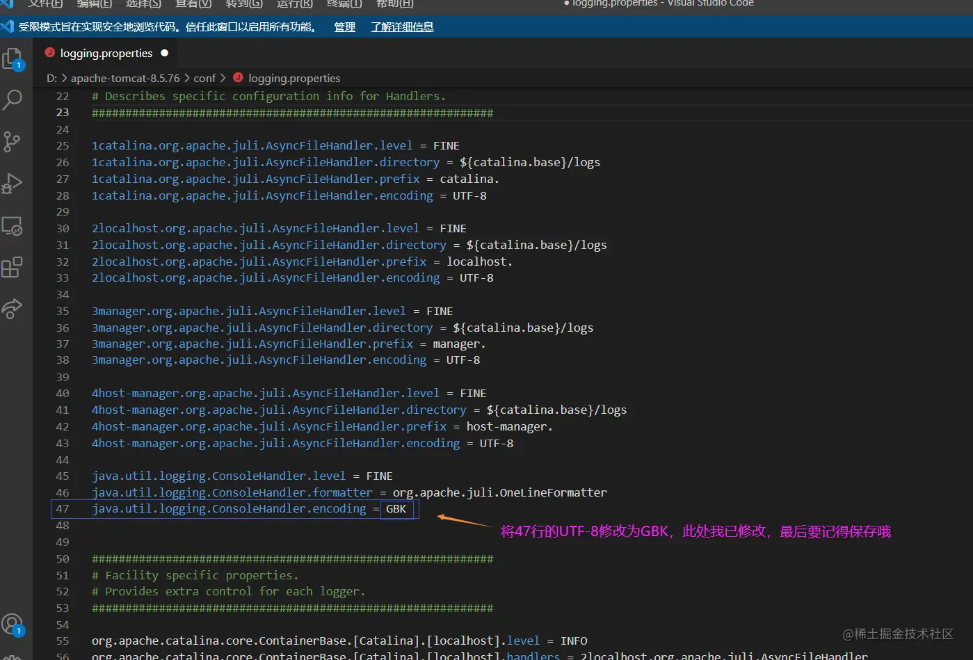
Task: Click the comment '# Provides extra control for each logger.'
Action: 228,592
